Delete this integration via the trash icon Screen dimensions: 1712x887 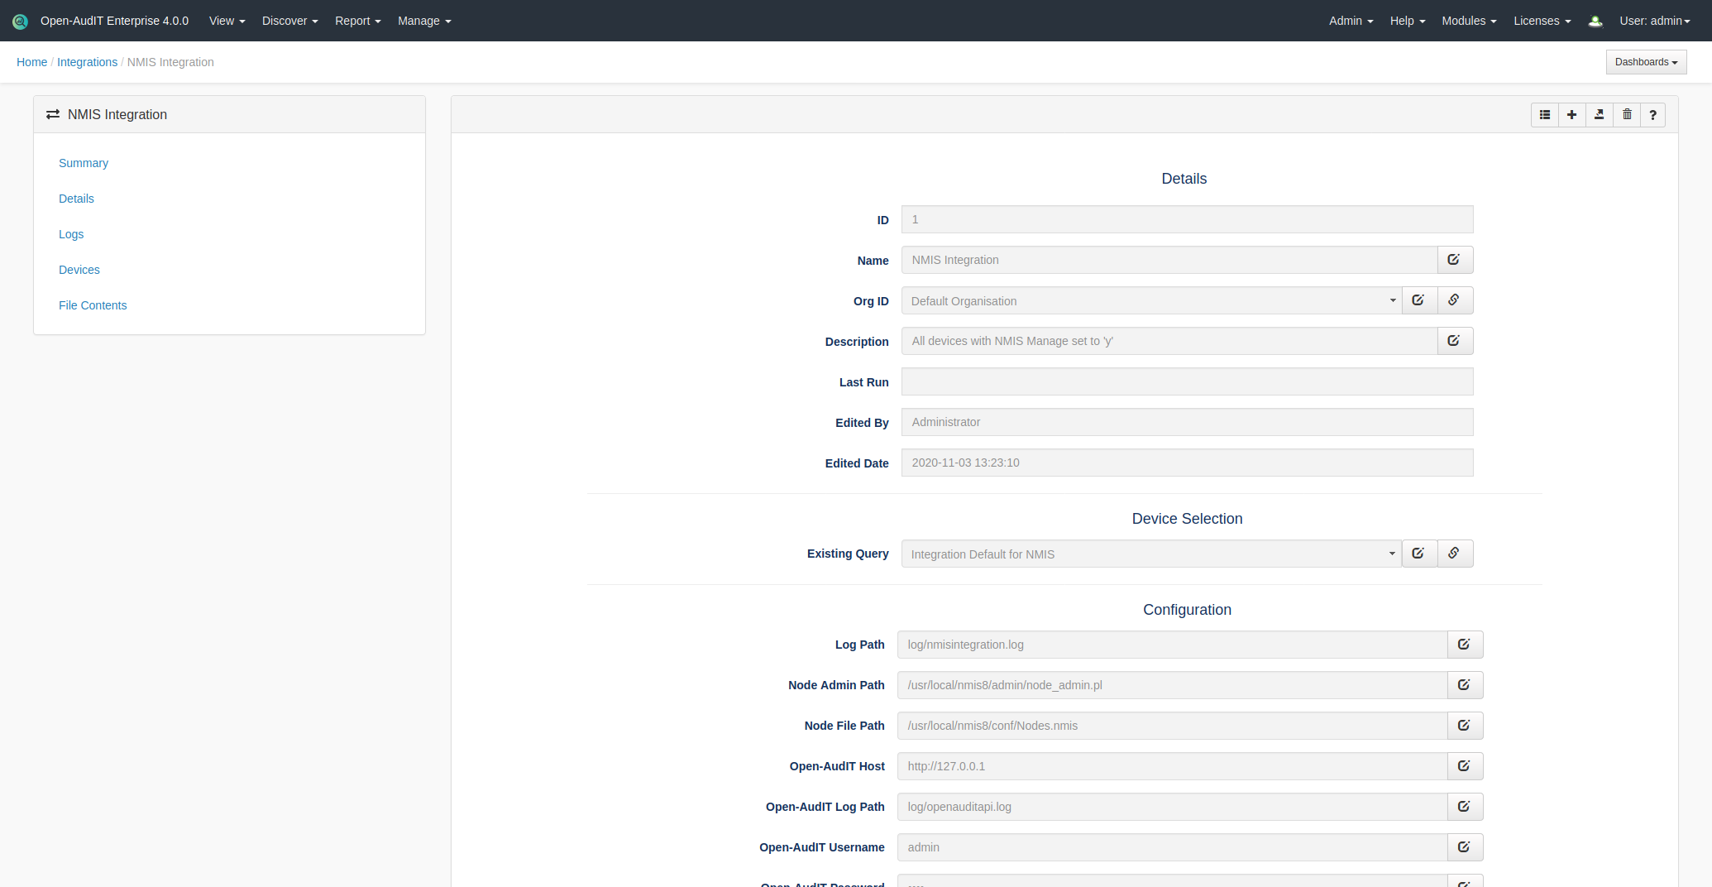[x=1626, y=115]
